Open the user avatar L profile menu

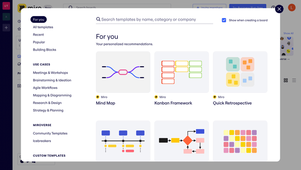(x=292, y=8)
